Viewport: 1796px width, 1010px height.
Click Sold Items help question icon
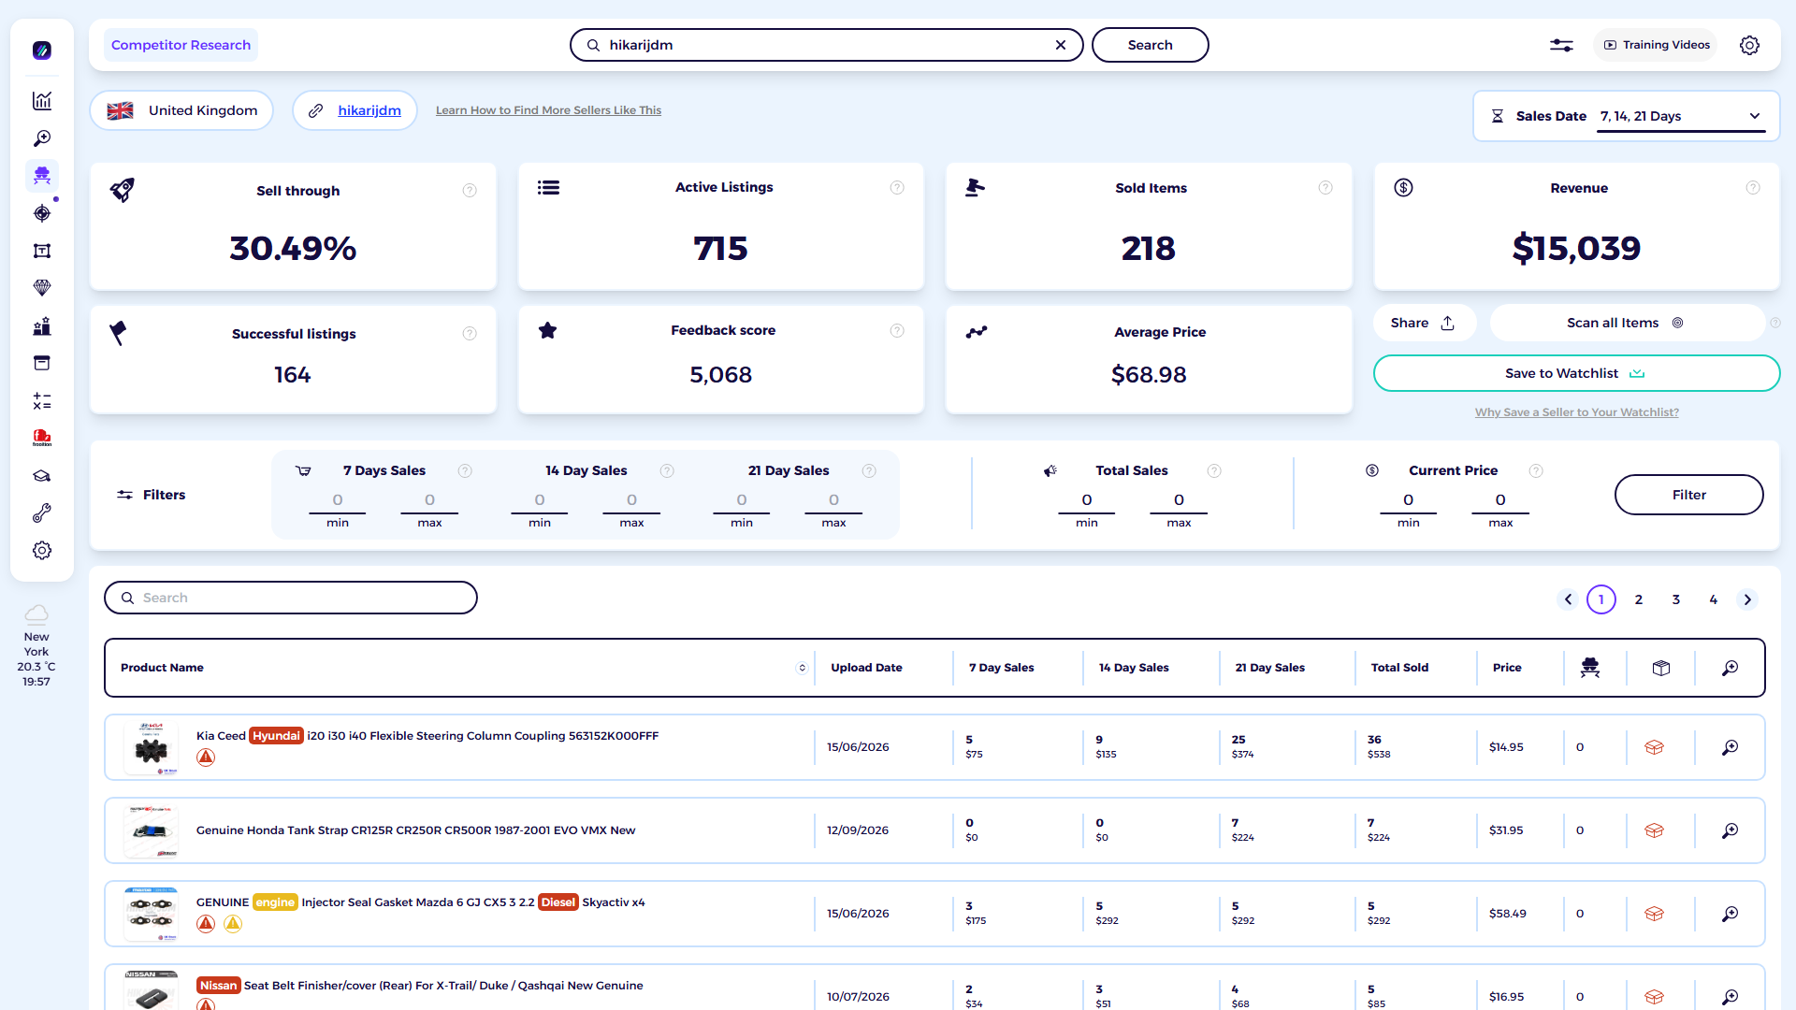pos(1325,188)
